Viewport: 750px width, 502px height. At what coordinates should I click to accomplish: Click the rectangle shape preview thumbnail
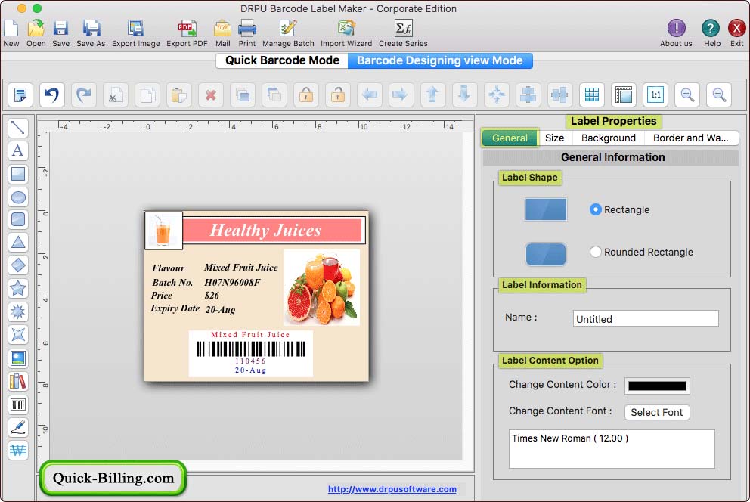click(546, 209)
